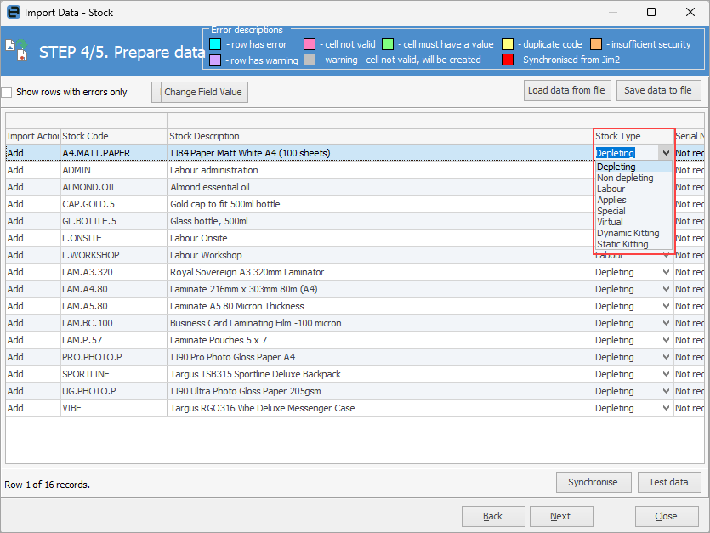Screen dimensions: 710x533
Task: Enable 'Show rows with errors only' checkbox
Action: coord(7,92)
